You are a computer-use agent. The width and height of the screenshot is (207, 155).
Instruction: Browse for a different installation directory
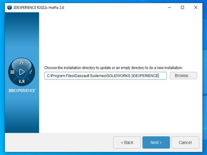[183, 75]
